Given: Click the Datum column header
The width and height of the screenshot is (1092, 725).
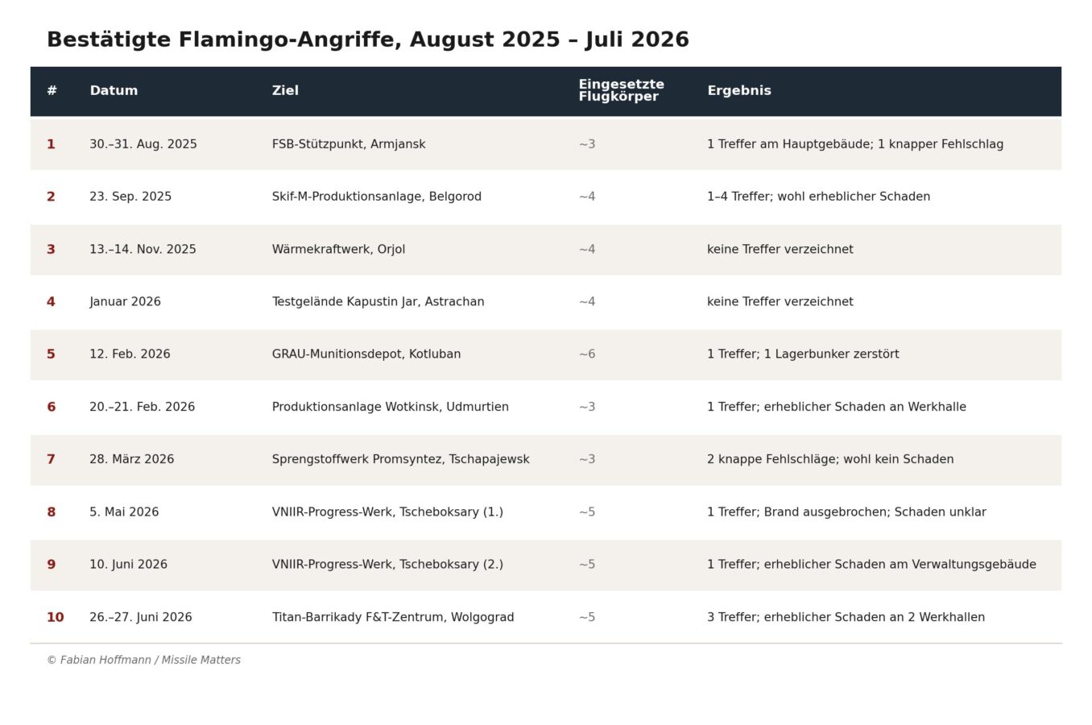Looking at the screenshot, I should tap(114, 91).
